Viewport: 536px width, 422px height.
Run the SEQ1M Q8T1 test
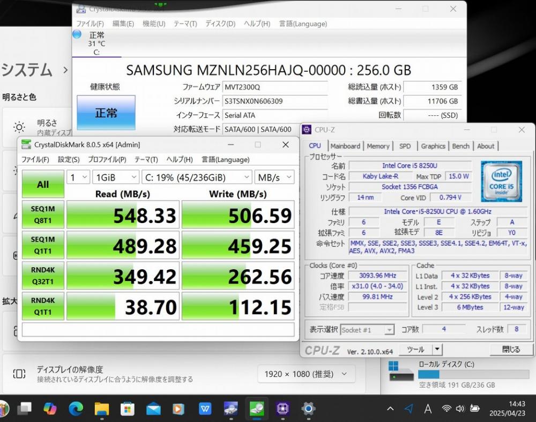point(43,214)
